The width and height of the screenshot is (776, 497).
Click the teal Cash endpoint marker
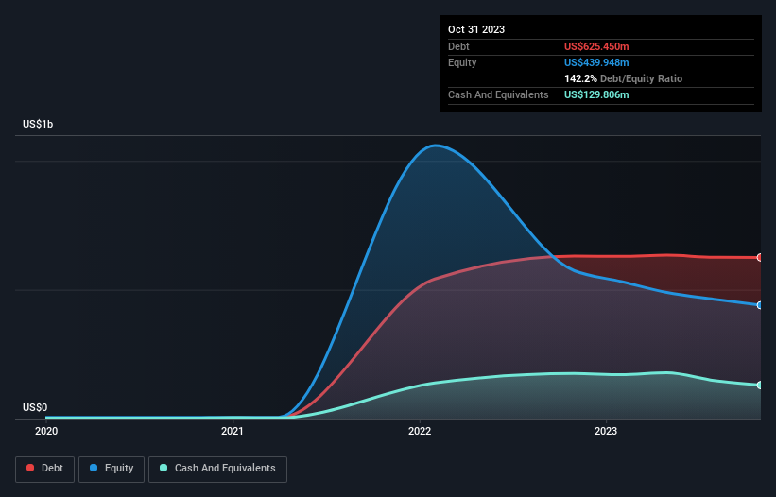pyautogui.click(x=760, y=386)
